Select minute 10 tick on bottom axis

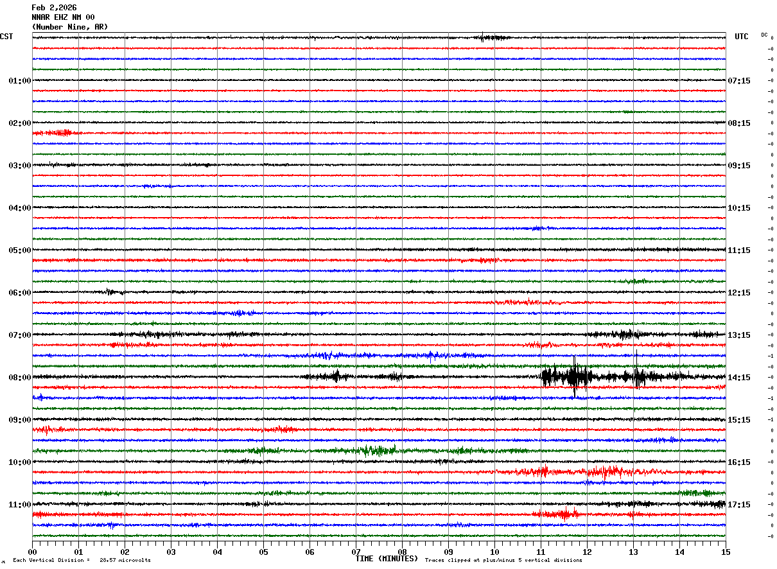(494, 552)
